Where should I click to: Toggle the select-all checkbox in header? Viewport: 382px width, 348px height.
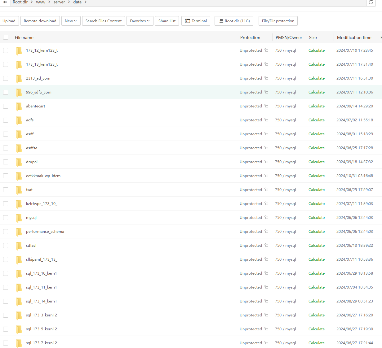click(6, 37)
